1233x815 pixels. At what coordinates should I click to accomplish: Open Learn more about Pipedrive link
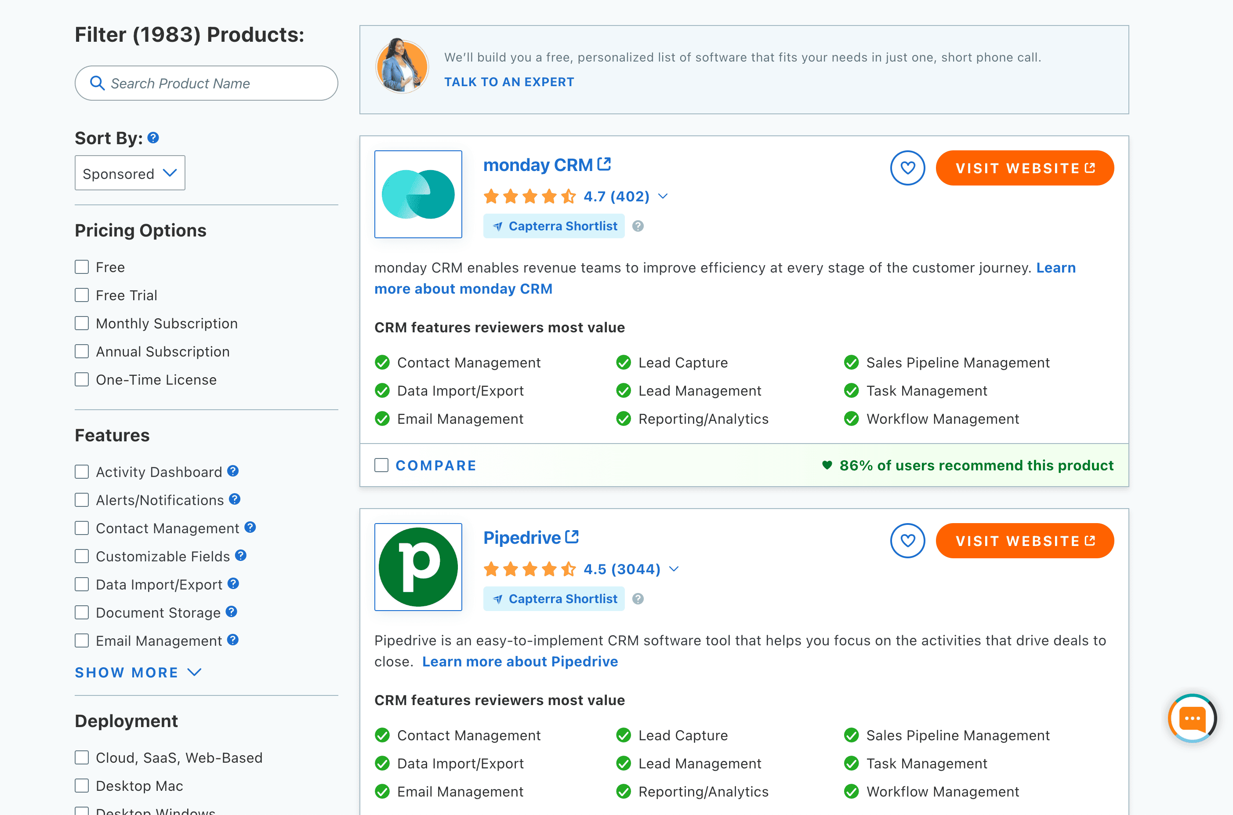point(519,662)
